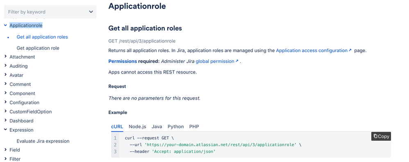The height and width of the screenshot is (162, 409).
Task: Expand the Avatar section chevron
Action: point(5,75)
